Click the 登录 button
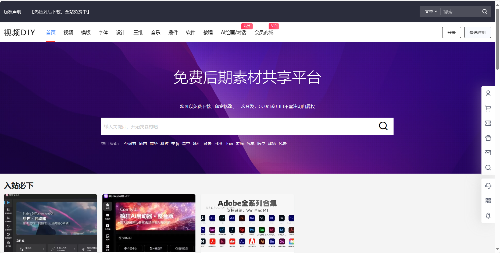The height and width of the screenshot is (253, 500). coord(451,32)
